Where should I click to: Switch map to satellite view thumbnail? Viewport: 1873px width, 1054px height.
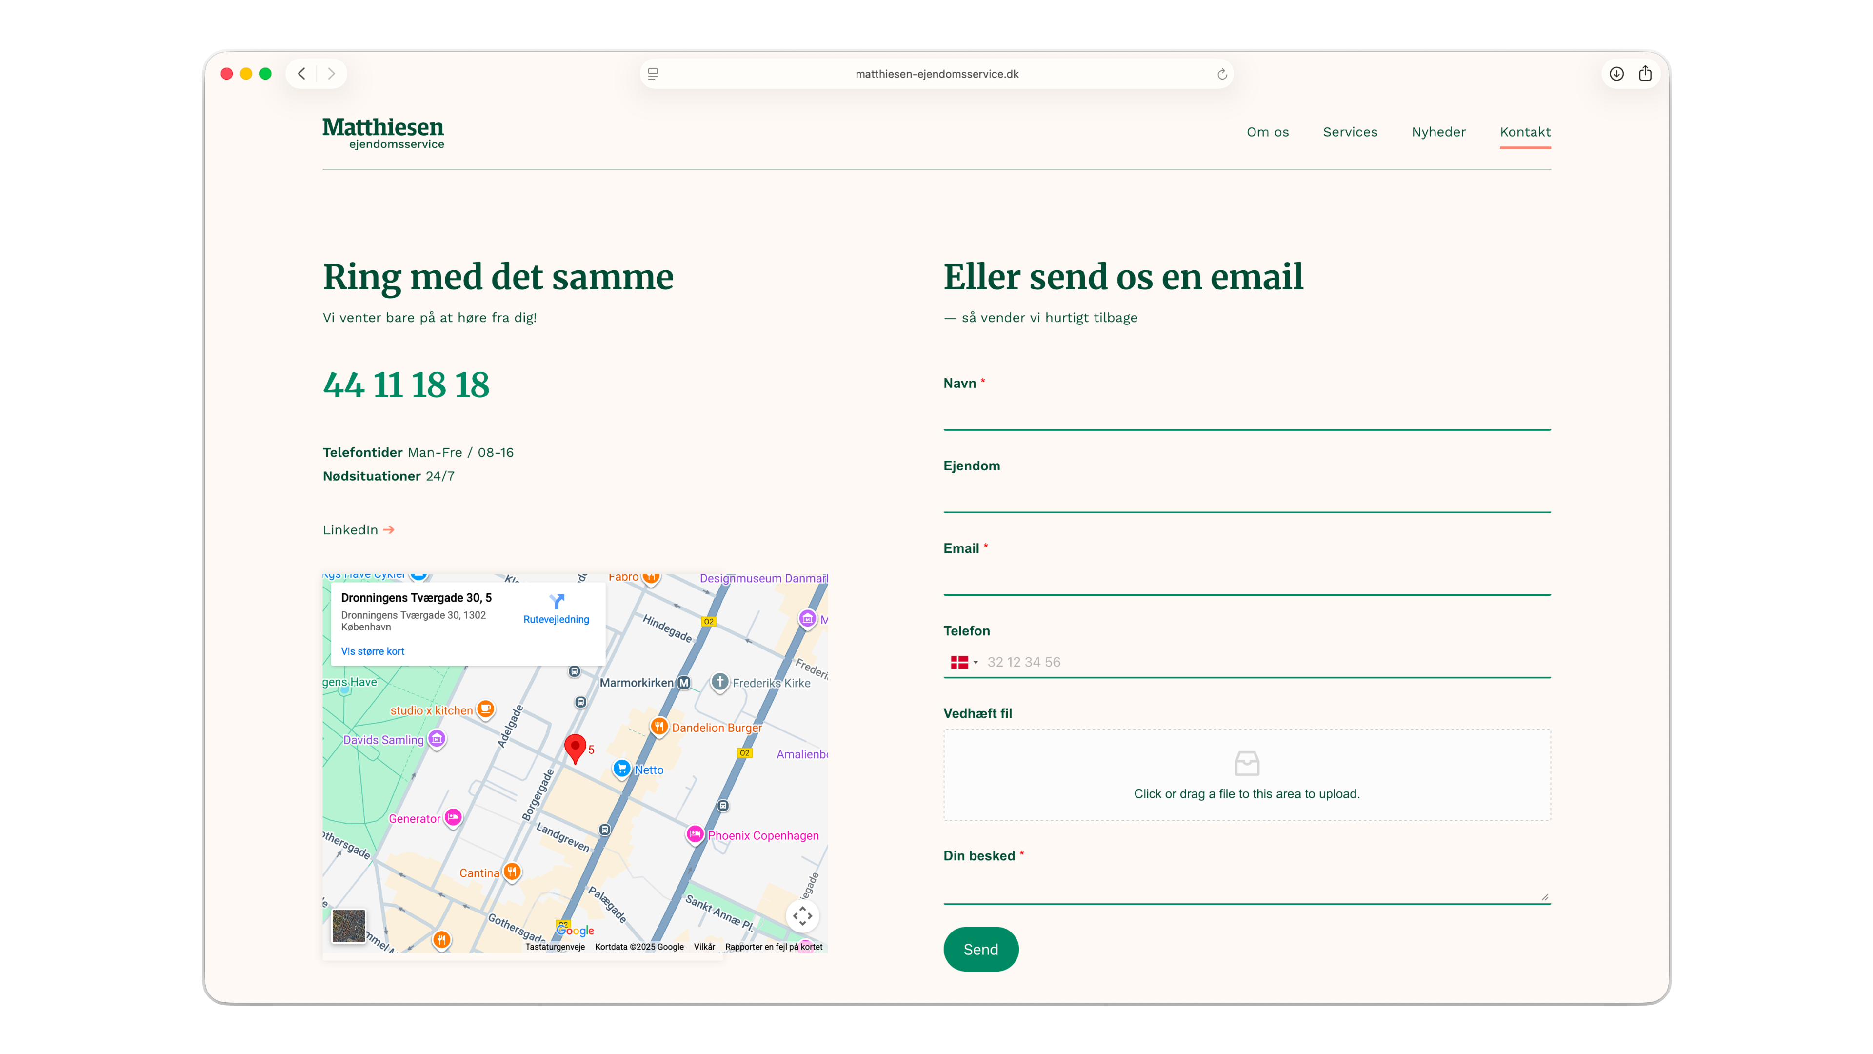[x=348, y=926]
